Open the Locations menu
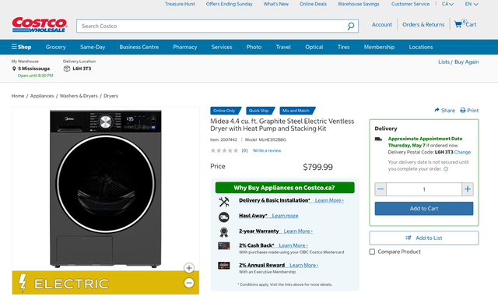Screen dimensions: 498x300 pos(421,47)
